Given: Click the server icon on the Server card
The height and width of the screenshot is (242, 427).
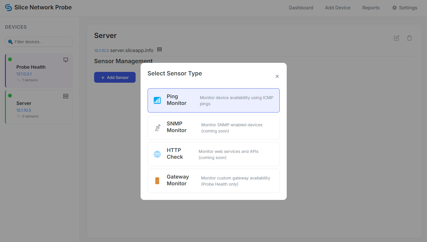Looking at the screenshot, I should click(65, 96).
